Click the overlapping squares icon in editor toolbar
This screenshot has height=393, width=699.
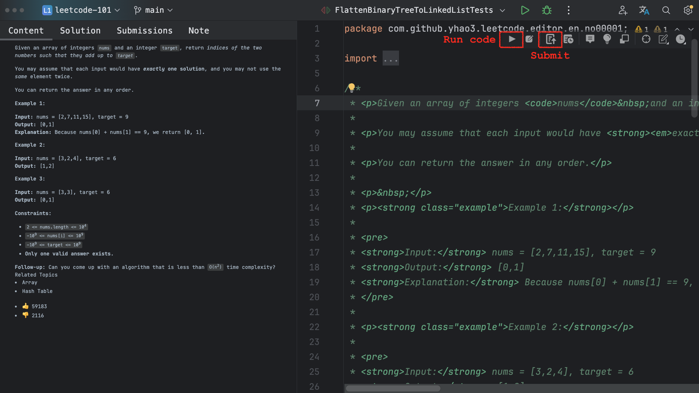(624, 39)
